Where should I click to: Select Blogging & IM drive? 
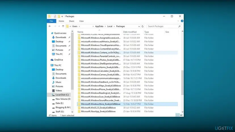click(63, 107)
